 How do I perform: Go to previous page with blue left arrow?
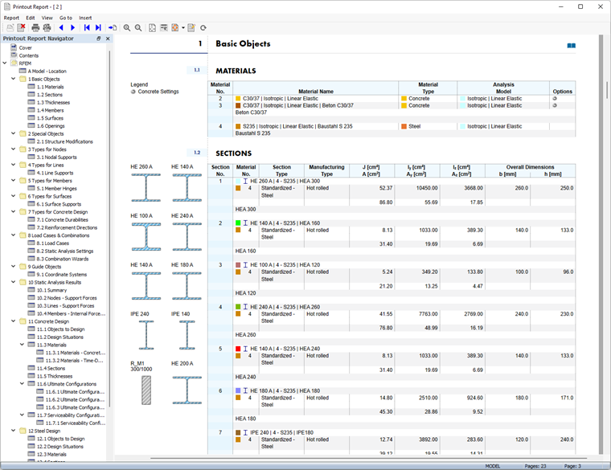point(61,27)
